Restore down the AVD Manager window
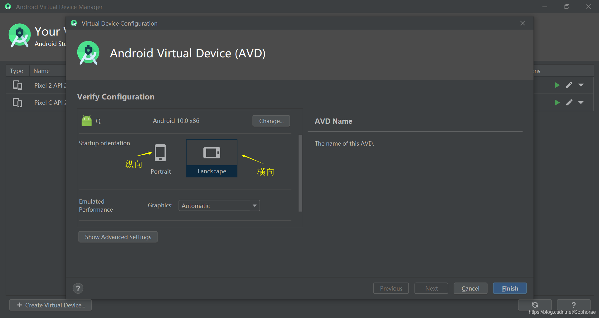Image resolution: width=599 pixels, height=318 pixels. pyautogui.click(x=567, y=7)
